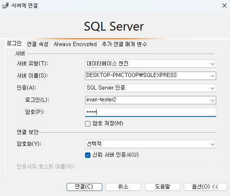Uncheck the 신뢰 서버 인증서 checkbox
Image resolution: width=230 pixels, height=196 pixels.
tap(88, 155)
